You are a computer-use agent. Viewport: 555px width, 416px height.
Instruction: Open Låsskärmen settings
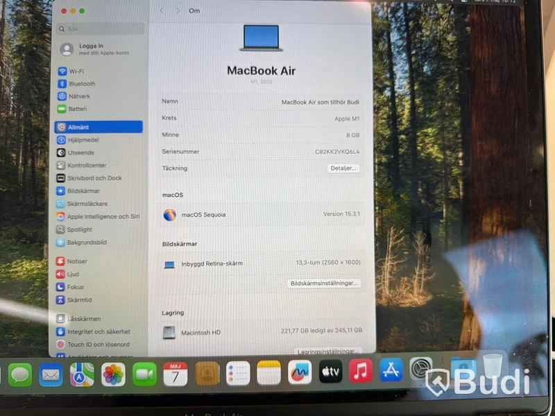point(78,319)
